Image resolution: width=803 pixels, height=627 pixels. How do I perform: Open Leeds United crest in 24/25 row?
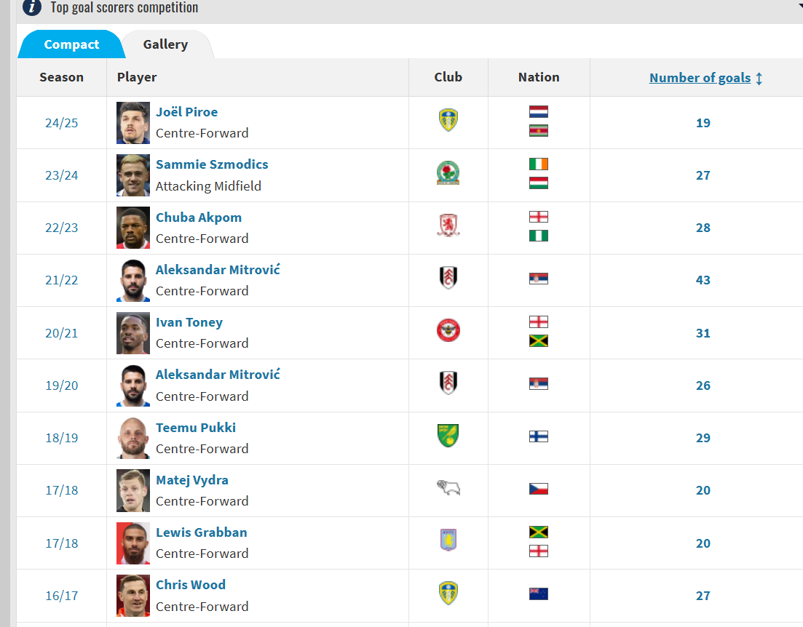click(x=448, y=120)
